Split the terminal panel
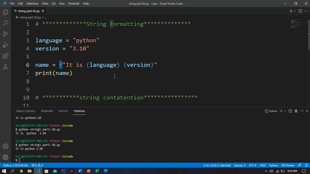The width and height of the screenshot is (310, 174). 290,111
